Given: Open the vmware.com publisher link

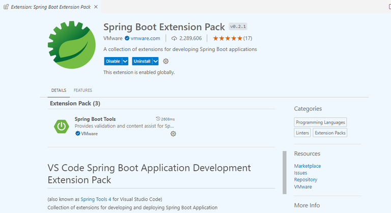Looking at the screenshot, I should pyautogui.click(x=146, y=38).
